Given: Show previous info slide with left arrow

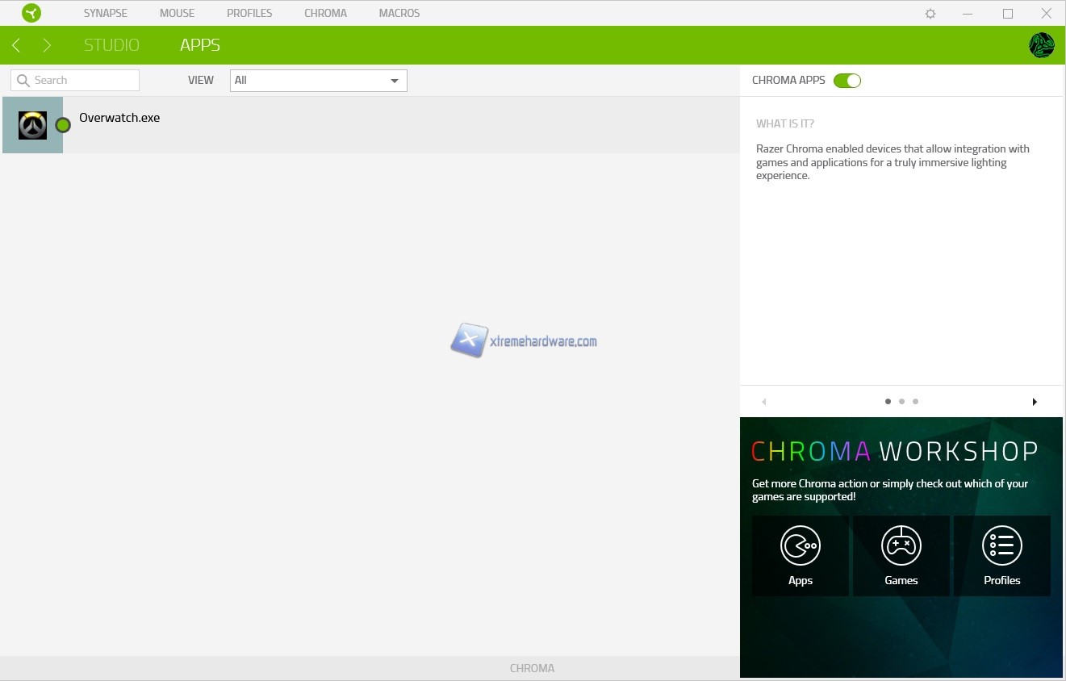Looking at the screenshot, I should click(x=763, y=402).
